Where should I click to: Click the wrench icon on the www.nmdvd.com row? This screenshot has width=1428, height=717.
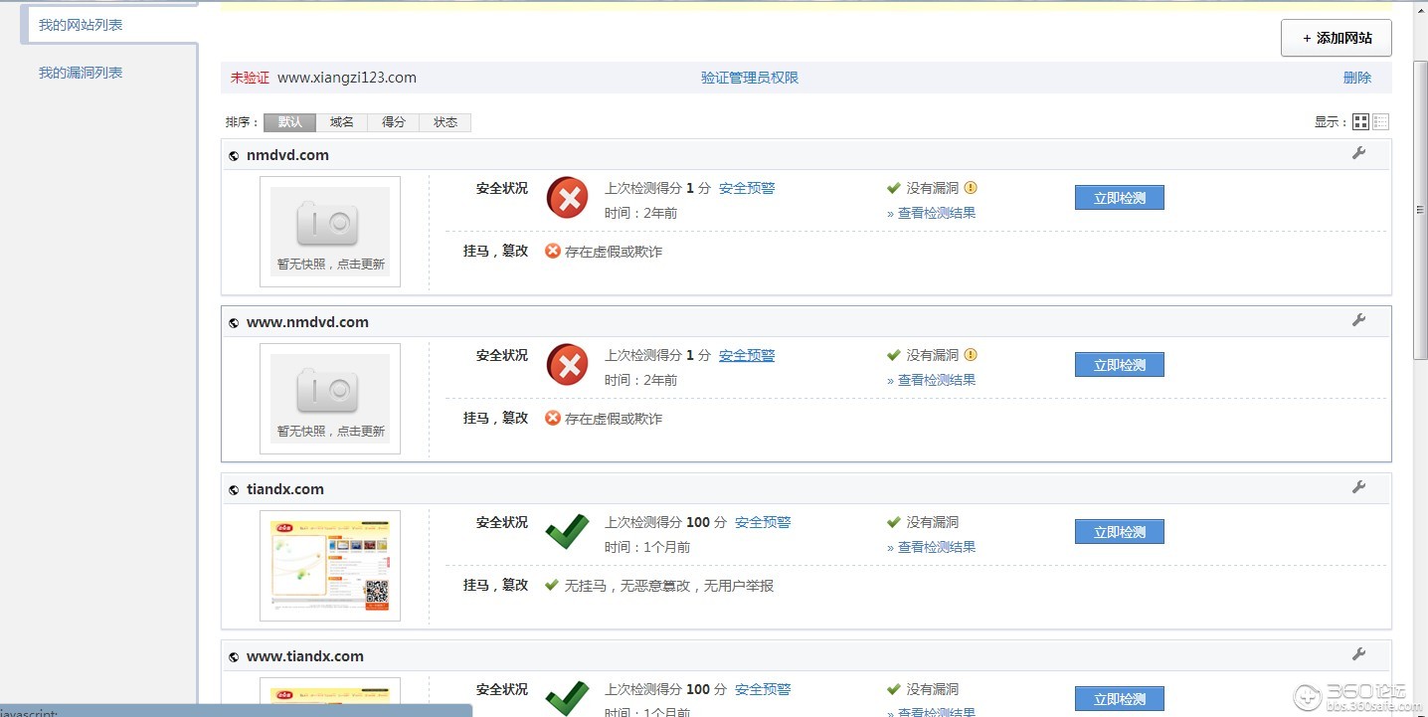point(1359,320)
